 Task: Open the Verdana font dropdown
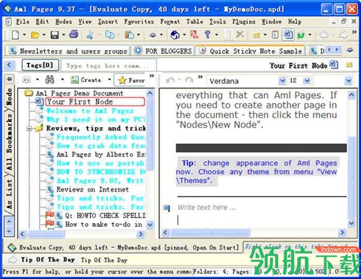point(282,81)
